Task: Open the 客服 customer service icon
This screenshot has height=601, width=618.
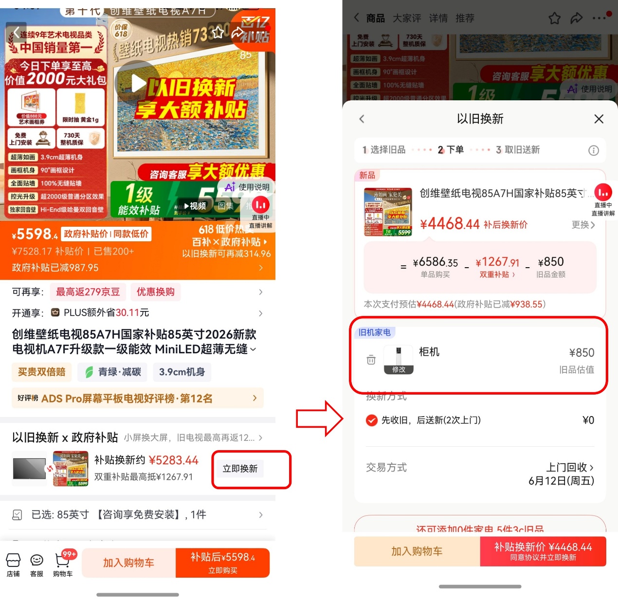Action: [x=36, y=565]
